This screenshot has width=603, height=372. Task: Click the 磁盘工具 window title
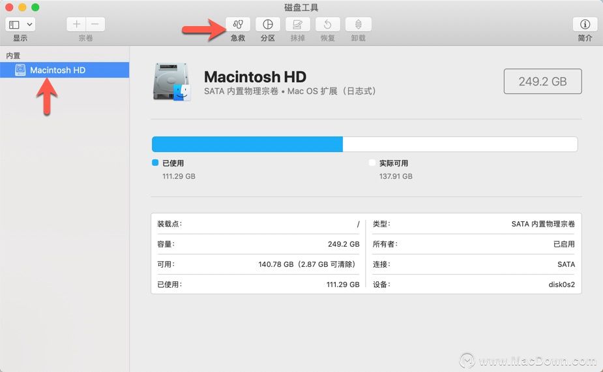tap(301, 7)
